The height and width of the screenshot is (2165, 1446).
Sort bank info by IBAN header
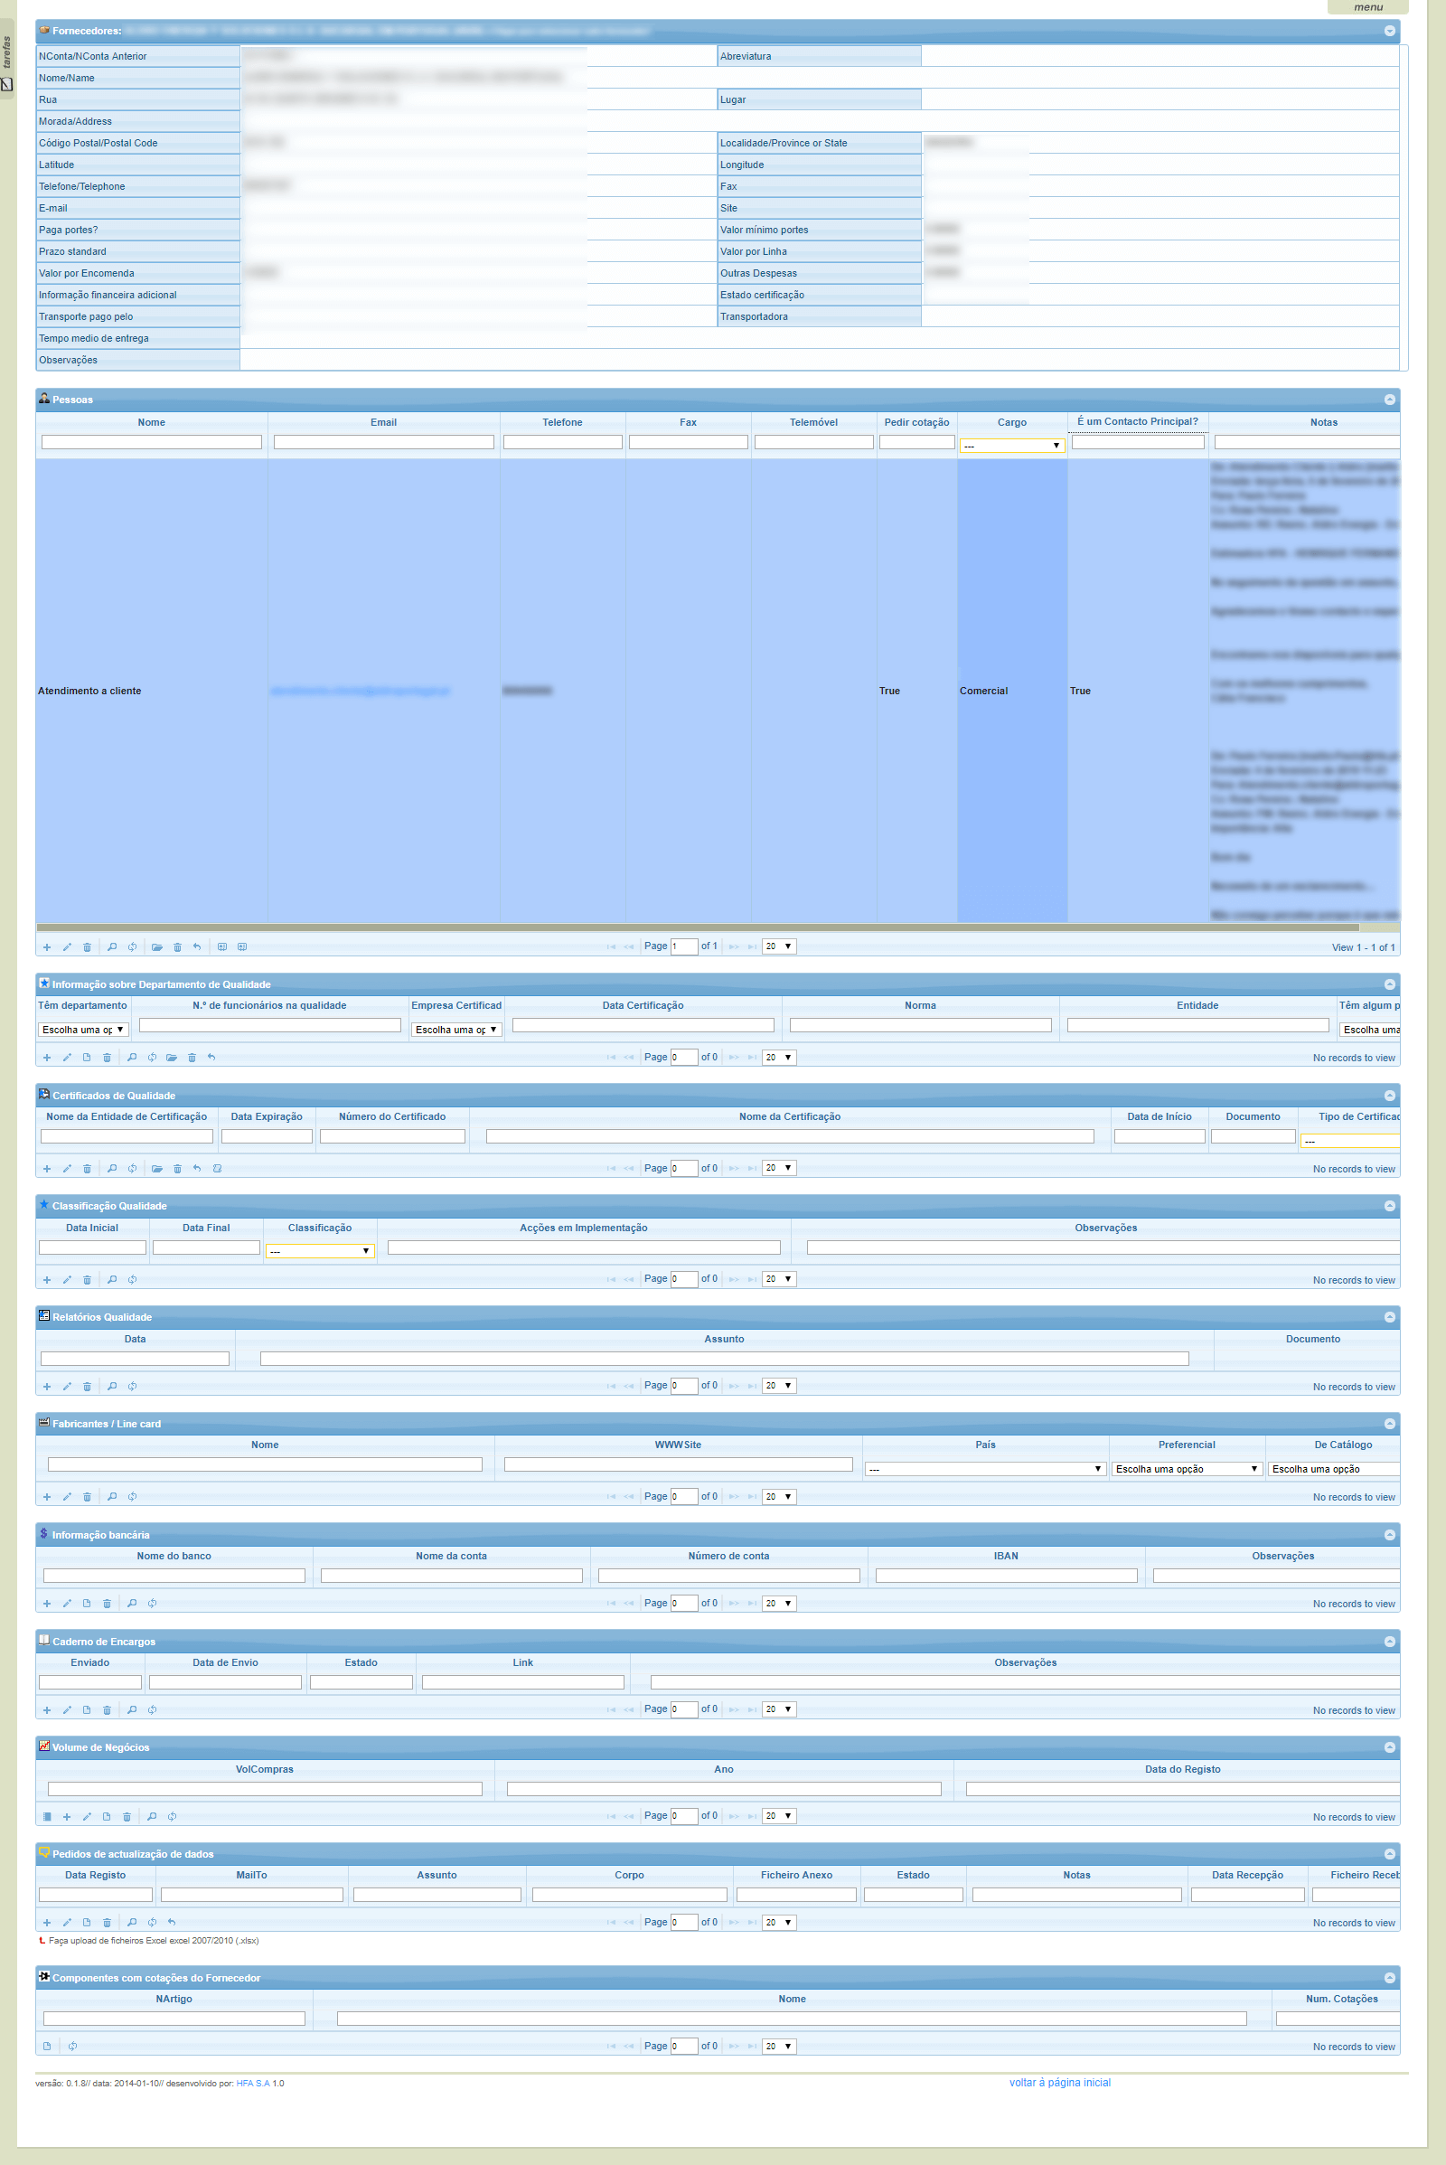point(1005,1555)
